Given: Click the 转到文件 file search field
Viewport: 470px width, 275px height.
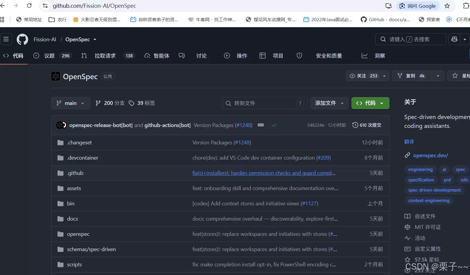Looking at the screenshot, I should pos(265,103).
